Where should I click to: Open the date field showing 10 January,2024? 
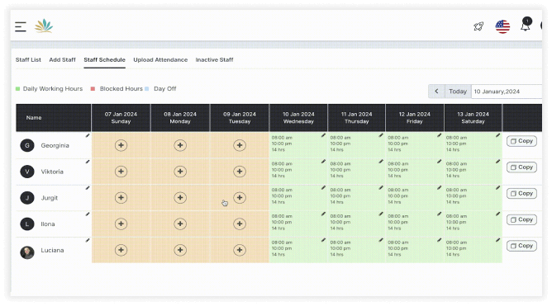507,92
